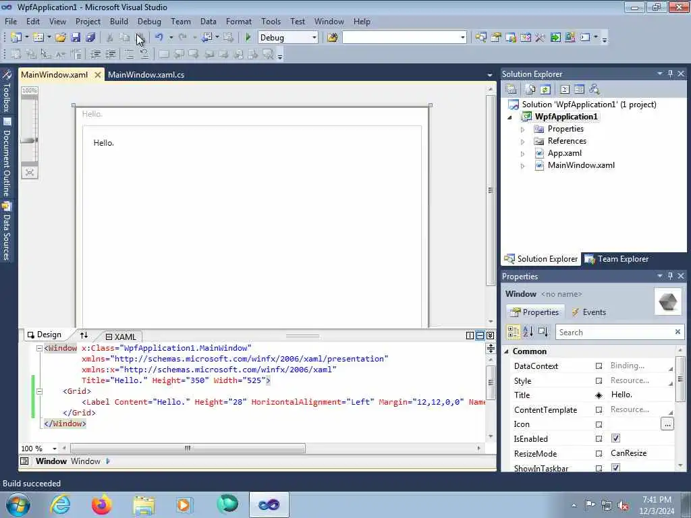Pin the Solution Explorer panel
This screenshot has width=691, height=518.
tap(670, 74)
